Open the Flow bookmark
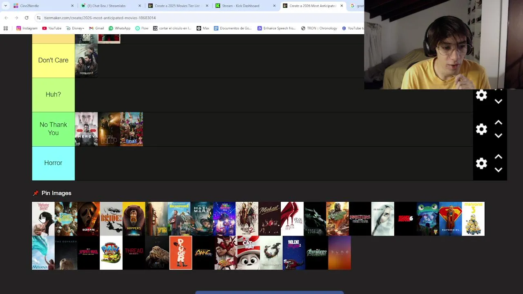The image size is (523, 294). pyautogui.click(x=142, y=28)
